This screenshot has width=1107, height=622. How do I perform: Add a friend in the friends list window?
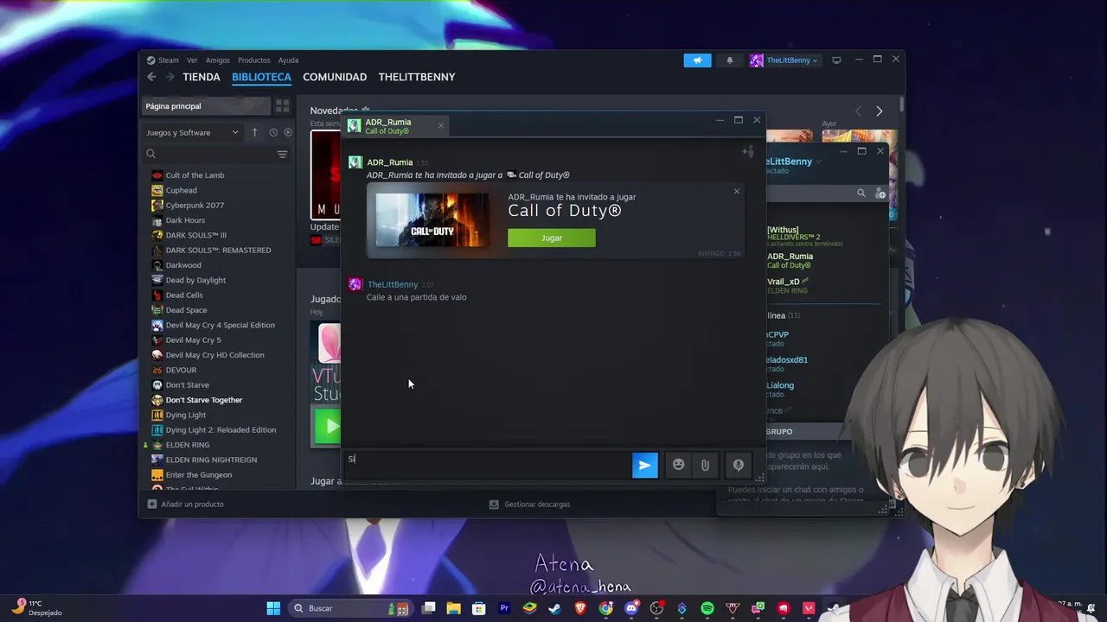pos(880,193)
